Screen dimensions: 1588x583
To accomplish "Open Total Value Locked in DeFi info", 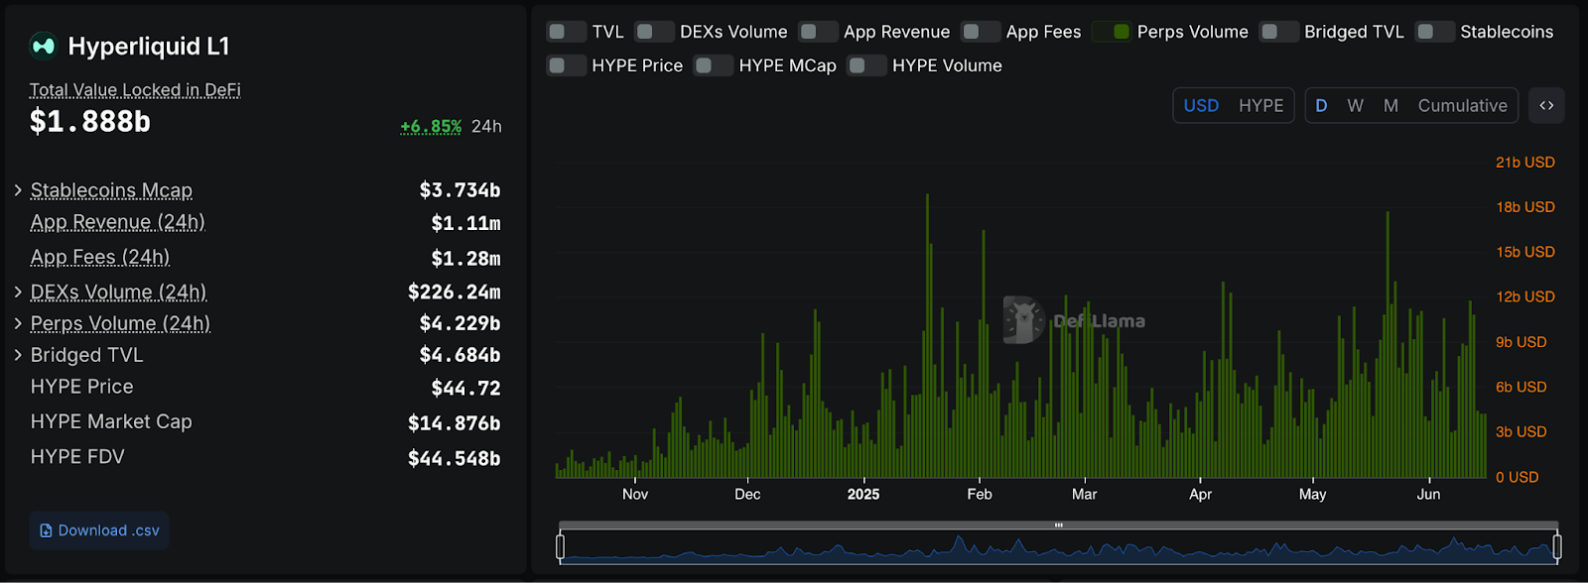I will (135, 90).
